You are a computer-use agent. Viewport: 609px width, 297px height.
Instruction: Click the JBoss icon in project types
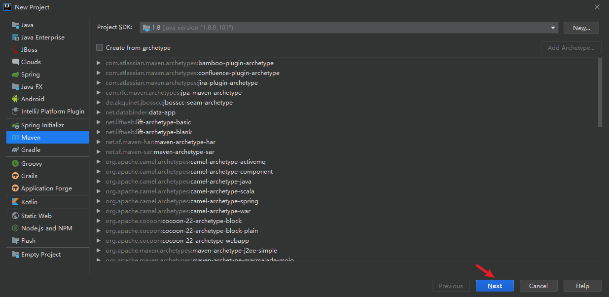point(15,50)
